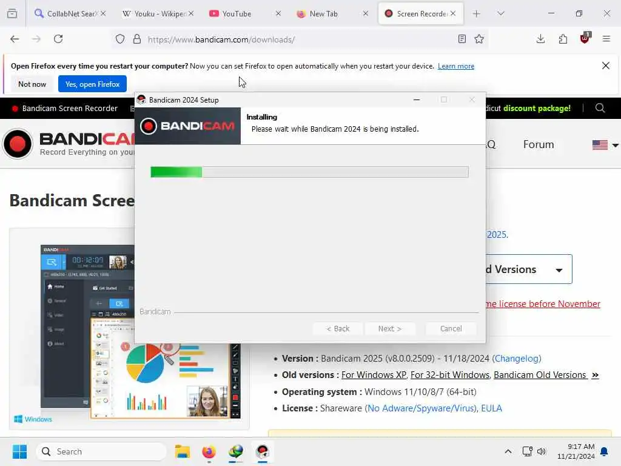The height and width of the screenshot is (466, 621).
Task: Click the padlock site security icon
Action: [x=136, y=39]
